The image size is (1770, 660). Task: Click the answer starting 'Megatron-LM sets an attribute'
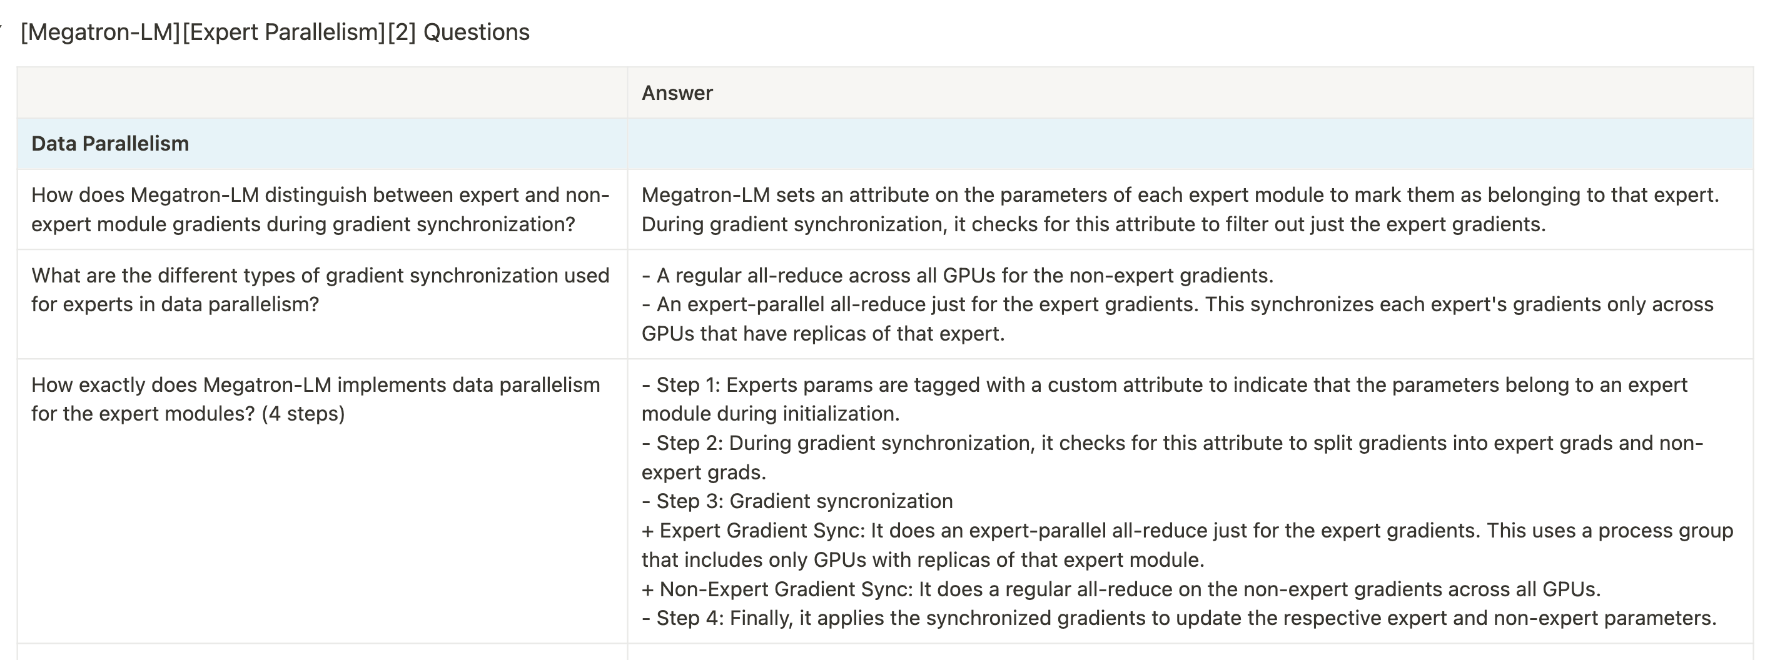(x=1179, y=209)
